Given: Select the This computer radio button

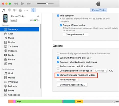Looking at the screenshot, I should pos(58,15).
